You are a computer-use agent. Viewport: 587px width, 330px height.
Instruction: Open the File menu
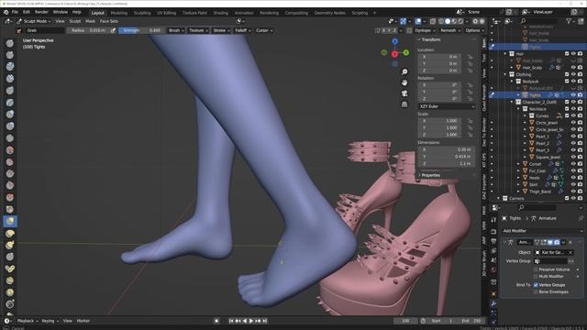pyautogui.click(x=15, y=12)
